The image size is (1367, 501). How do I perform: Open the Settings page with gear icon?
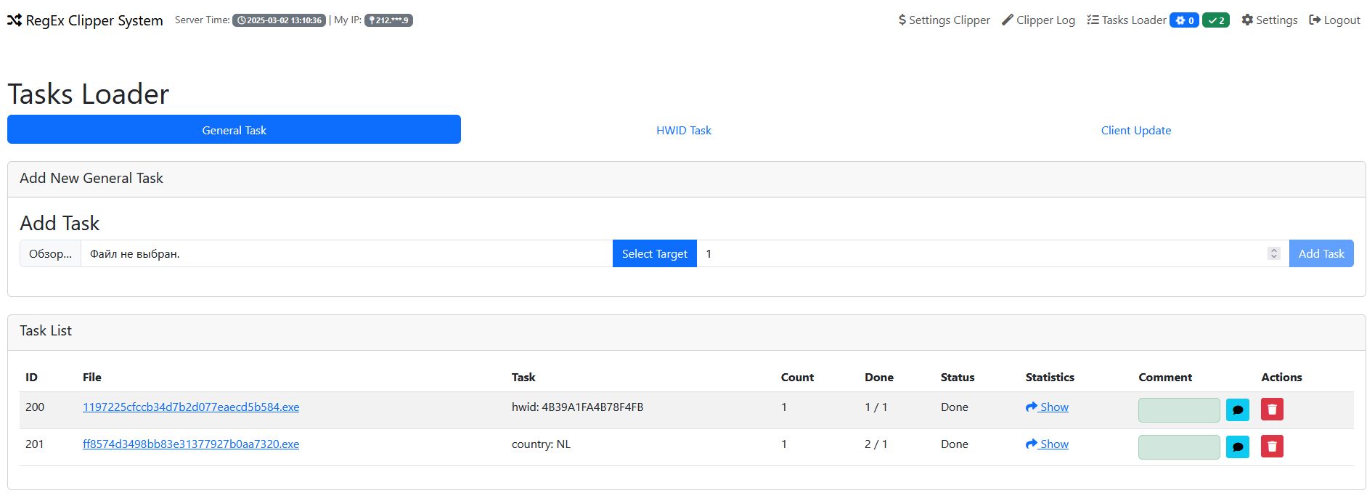point(1270,20)
